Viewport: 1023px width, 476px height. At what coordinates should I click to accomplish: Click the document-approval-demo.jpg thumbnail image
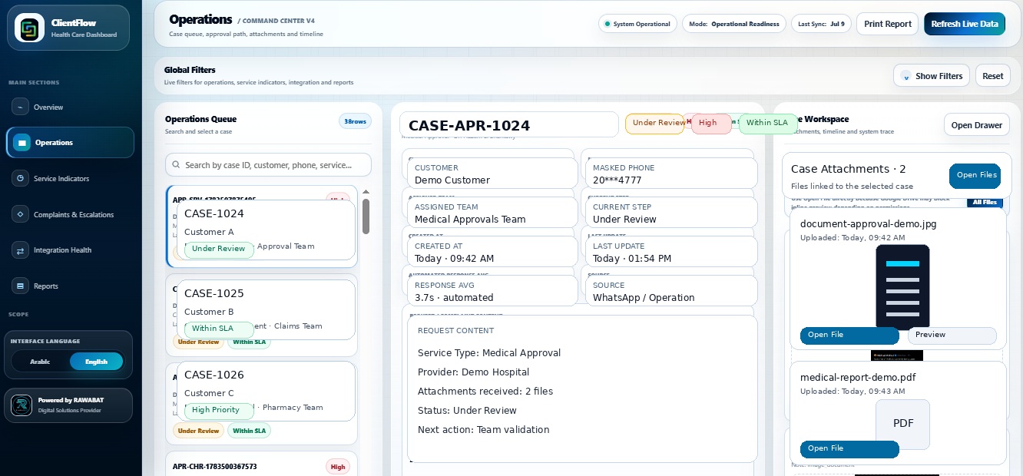pos(902,286)
